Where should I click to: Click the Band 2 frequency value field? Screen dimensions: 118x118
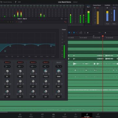(7, 77)
